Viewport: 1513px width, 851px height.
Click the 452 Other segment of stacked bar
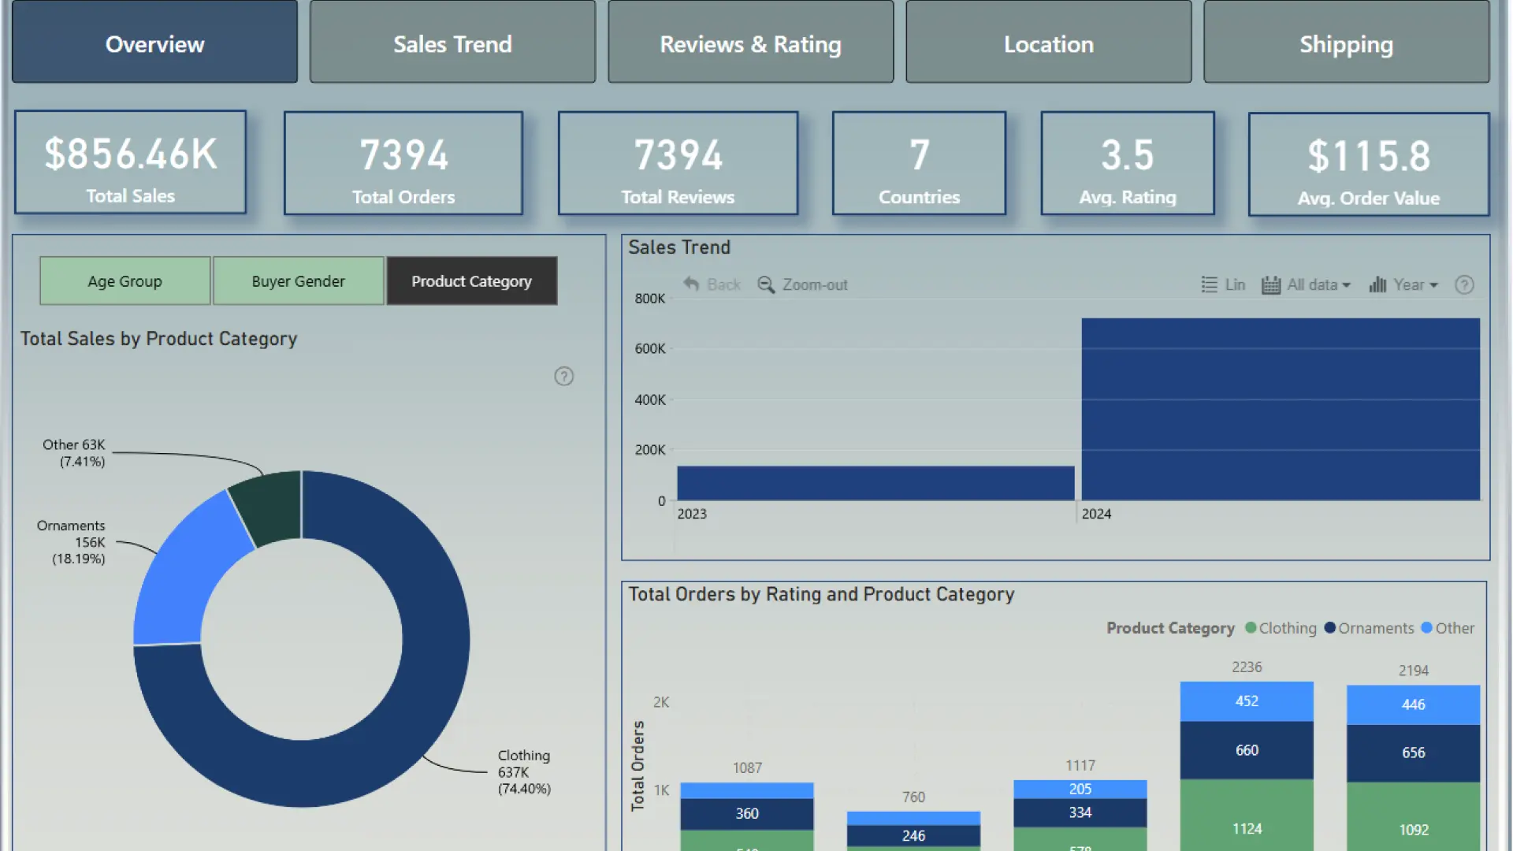tap(1247, 701)
